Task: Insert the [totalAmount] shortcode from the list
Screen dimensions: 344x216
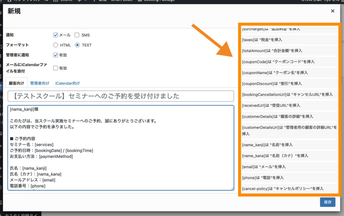Action: pos(272,51)
